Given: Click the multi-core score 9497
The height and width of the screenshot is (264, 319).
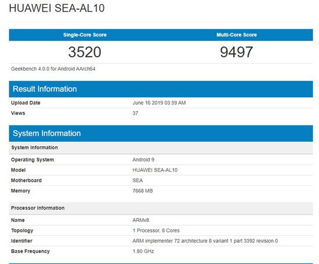Looking at the screenshot, I should point(237,52).
